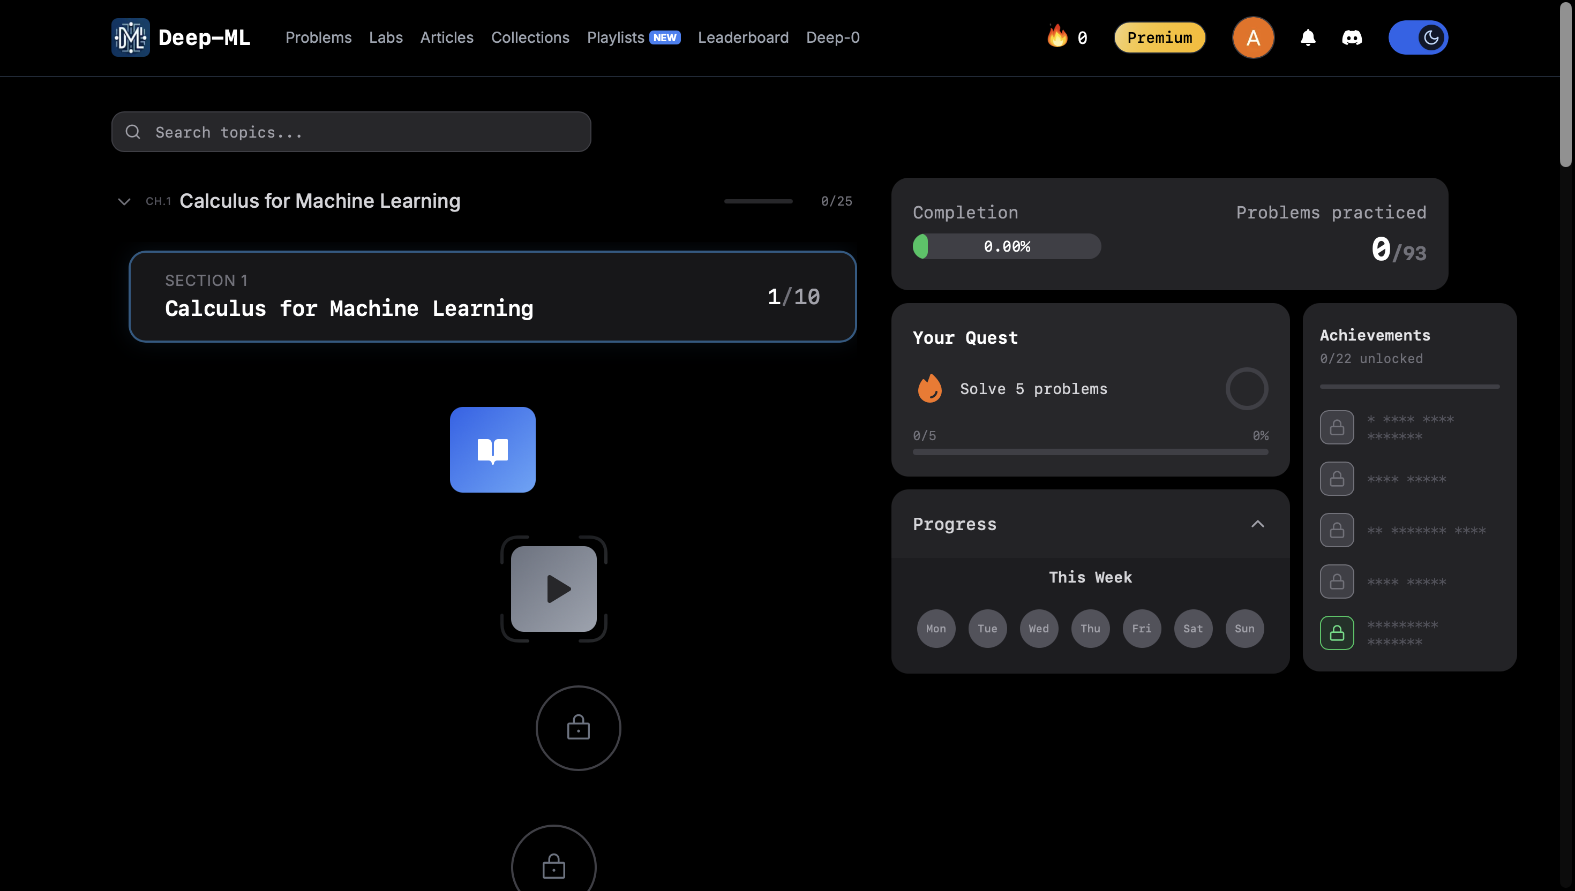The width and height of the screenshot is (1575, 891).
Task: Click the Completion progress bar
Action: pyautogui.click(x=1006, y=247)
